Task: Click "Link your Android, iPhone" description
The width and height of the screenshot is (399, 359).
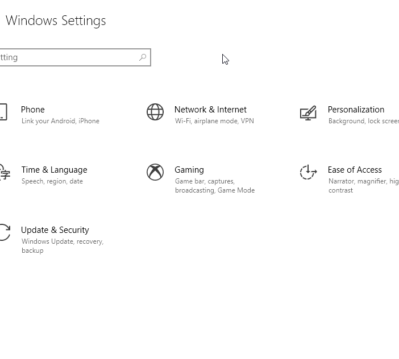Action: click(x=60, y=121)
